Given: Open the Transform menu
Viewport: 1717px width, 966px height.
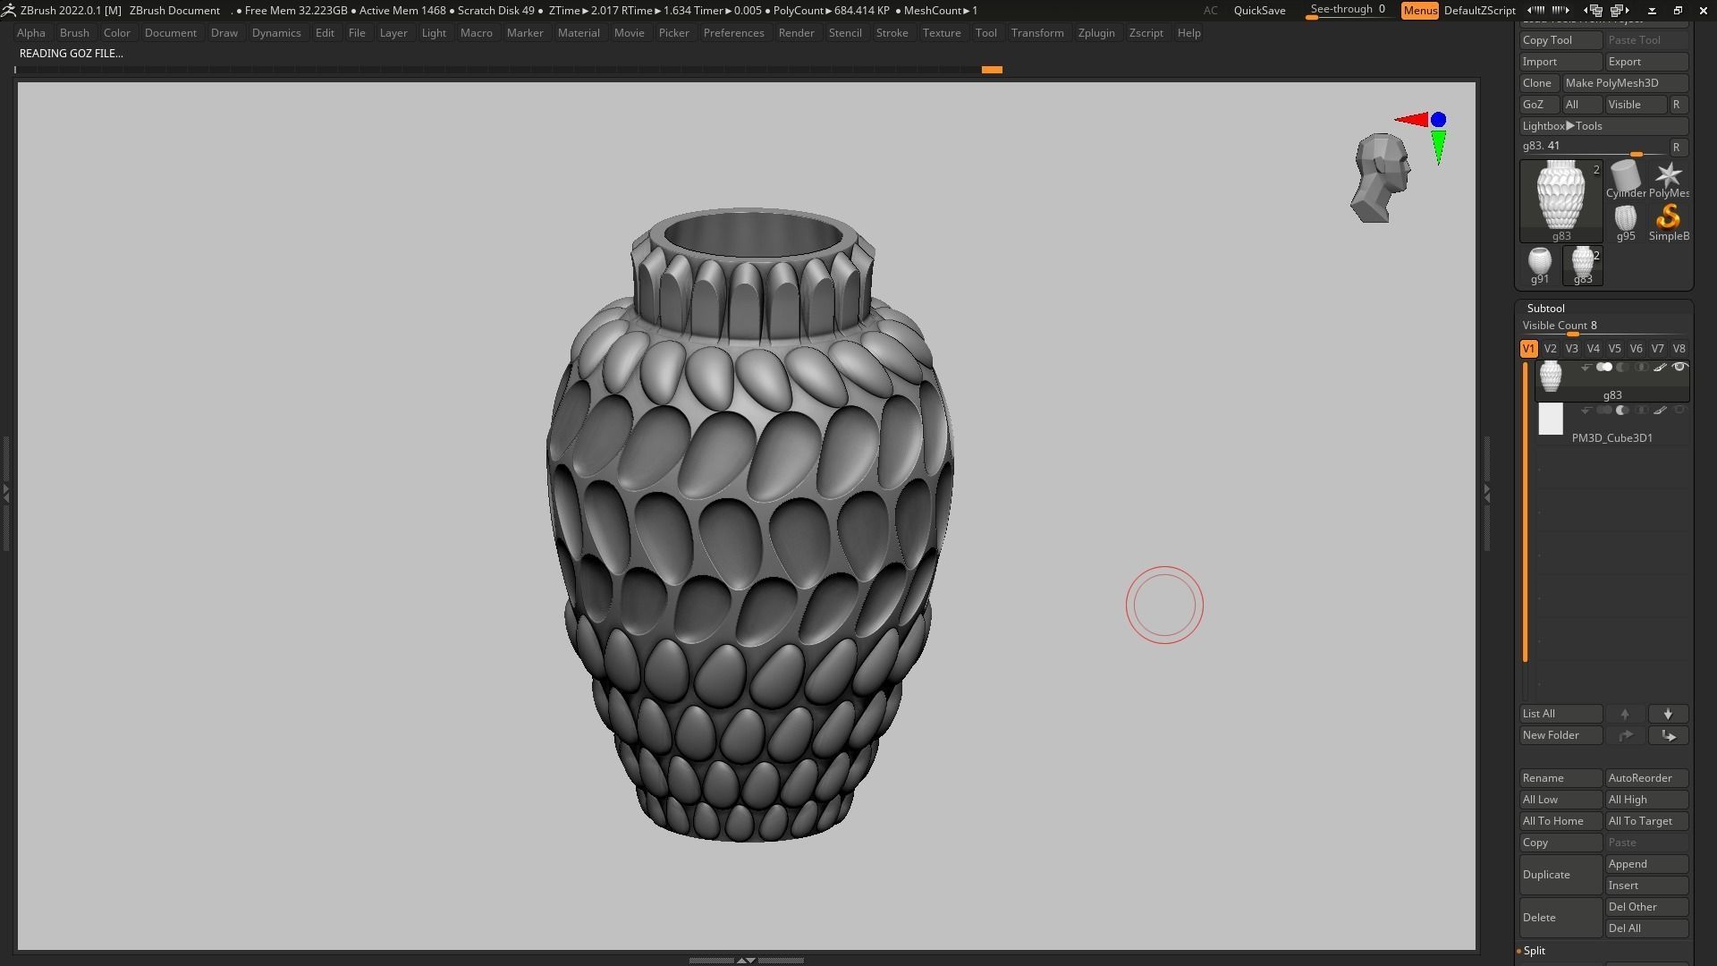Looking at the screenshot, I should click(1037, 33).
